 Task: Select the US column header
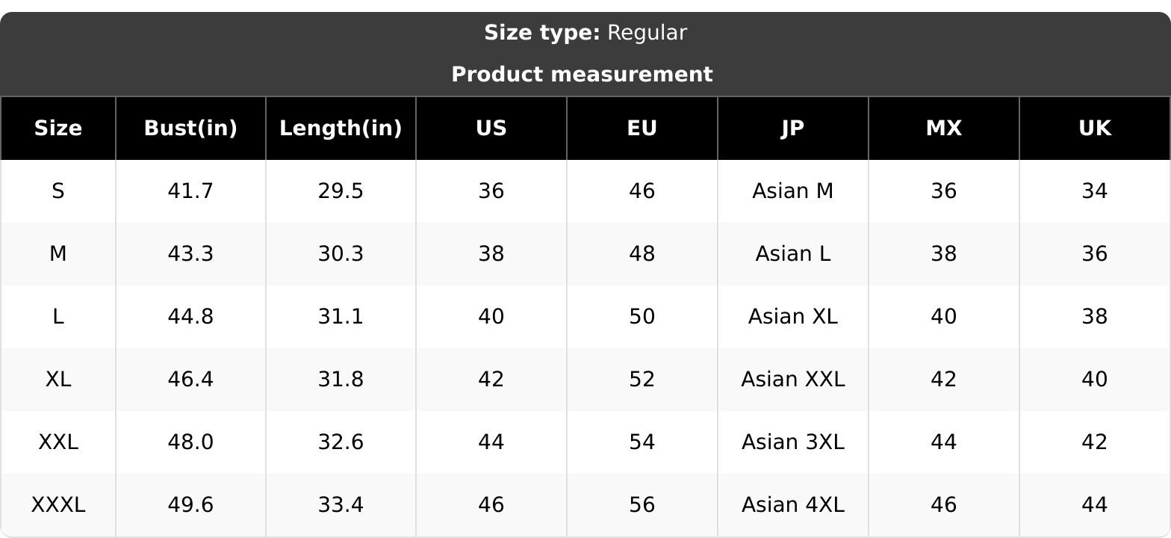(x=491, y=129)
